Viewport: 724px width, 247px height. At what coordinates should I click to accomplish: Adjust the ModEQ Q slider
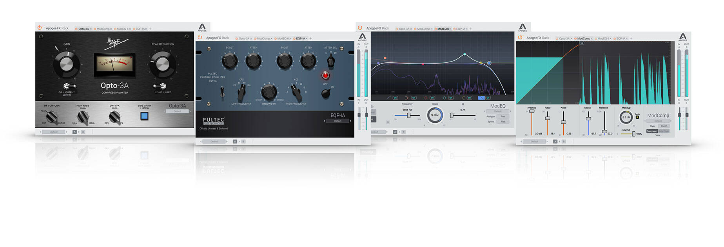463,115
